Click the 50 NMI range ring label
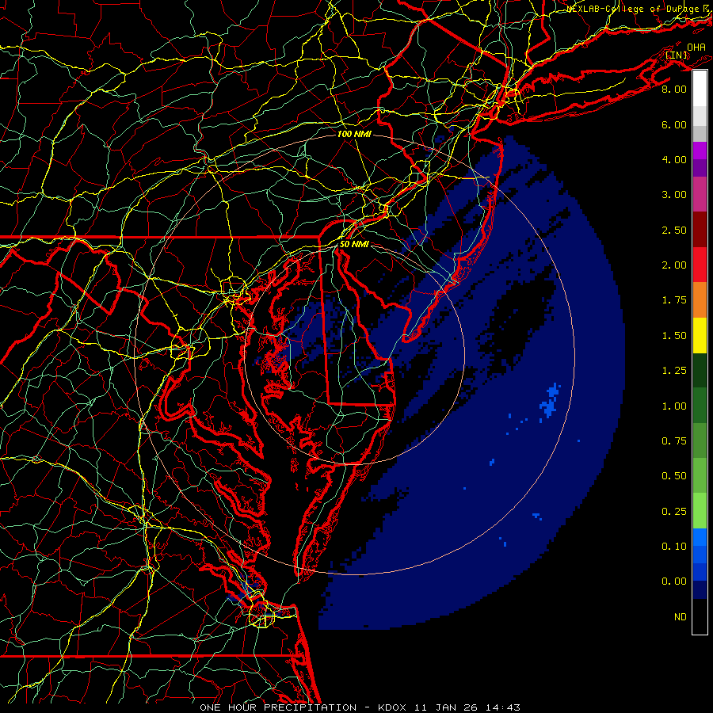The height and width of the screenshot is (713, 713). pos(354,244)
